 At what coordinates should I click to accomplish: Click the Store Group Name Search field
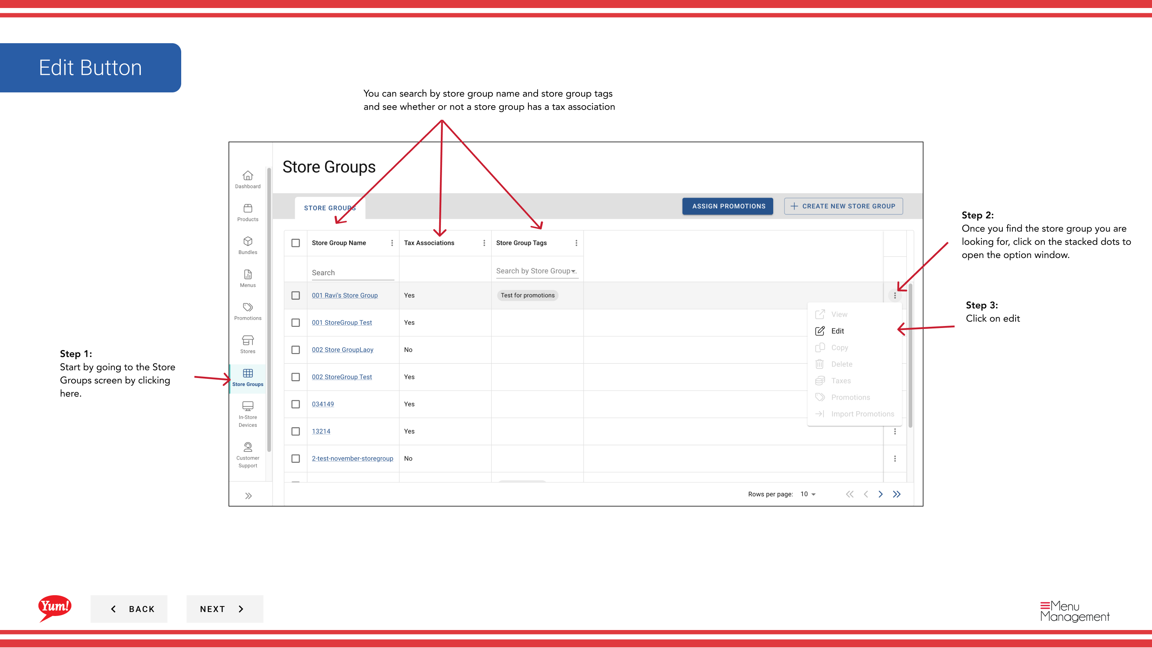coord(353,273)
